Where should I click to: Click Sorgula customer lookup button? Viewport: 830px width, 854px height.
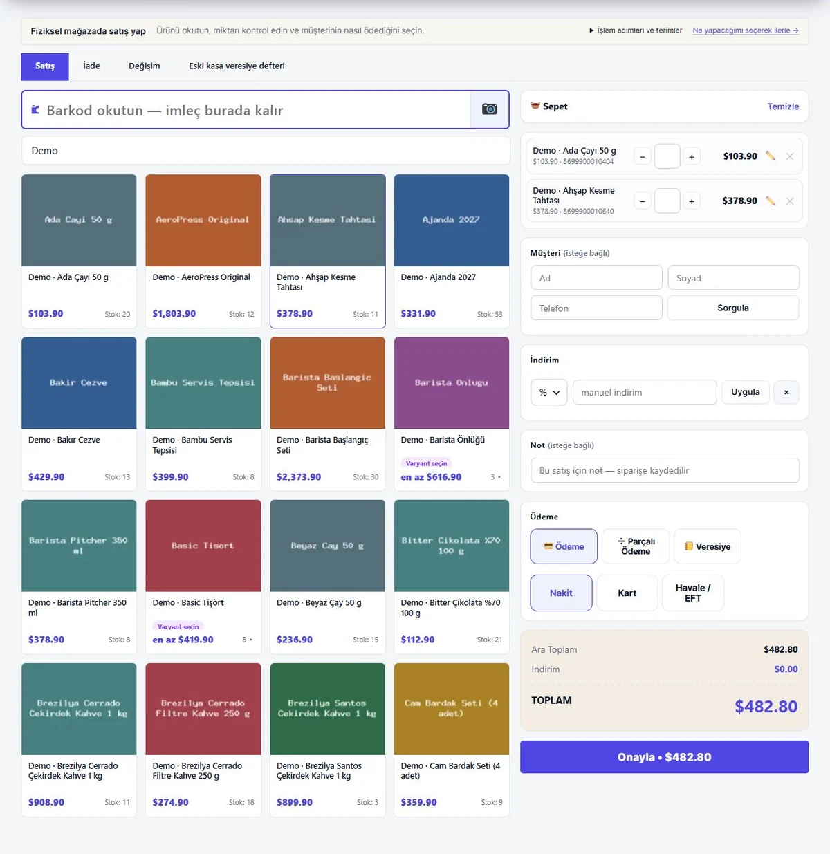pos(733,308)
